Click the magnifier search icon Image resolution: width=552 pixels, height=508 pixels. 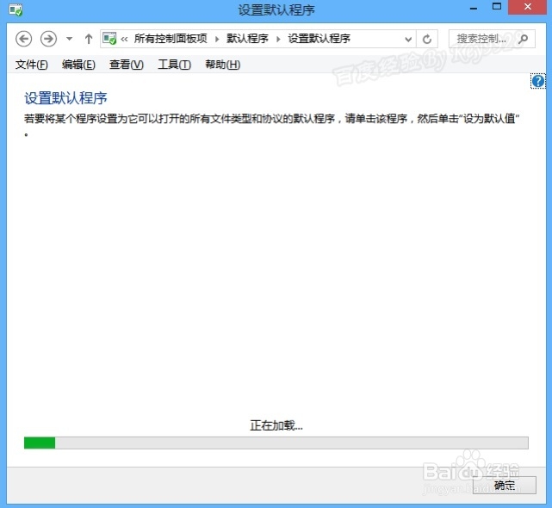coord(524,39)
